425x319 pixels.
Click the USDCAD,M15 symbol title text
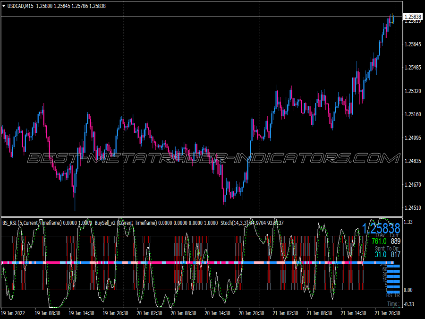(20, 6)
